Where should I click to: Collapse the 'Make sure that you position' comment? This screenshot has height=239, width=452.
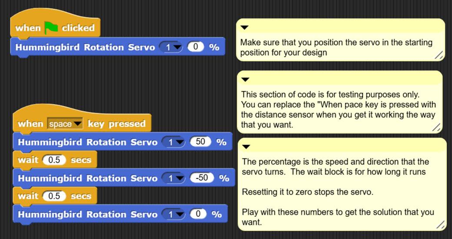click(x=244, y=27)
